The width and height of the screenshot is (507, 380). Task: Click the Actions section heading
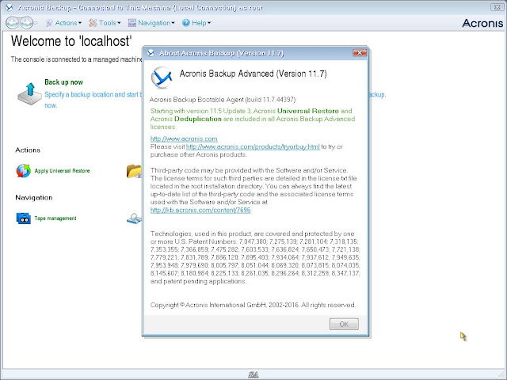tap(28, 150)
